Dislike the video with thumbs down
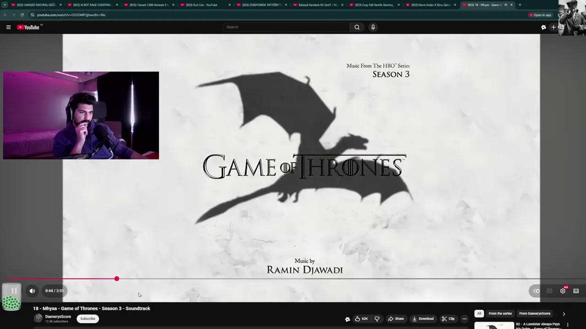The image size is (586, 329). pos(377,318)
